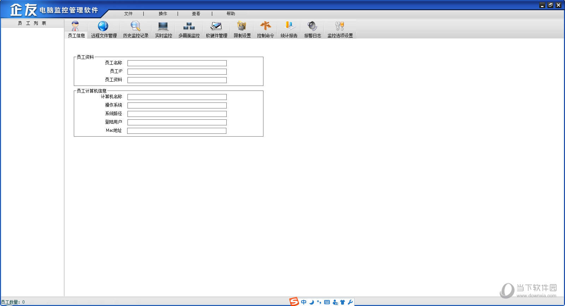This screenshot has height=306, width=565.
Task: Toggle Sogou punctuation mode icon
Action: click(319, 302)
